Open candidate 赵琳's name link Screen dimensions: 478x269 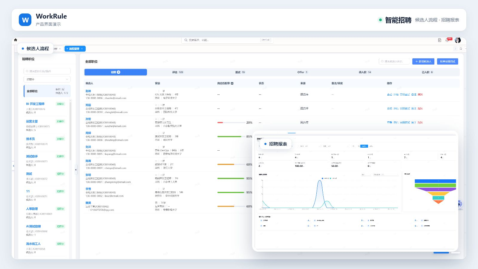point(88,91)
